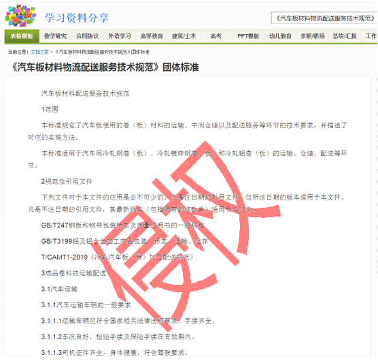
Task: Go to the PPT模板 navigation tab
Action: (x=248, y=36)
